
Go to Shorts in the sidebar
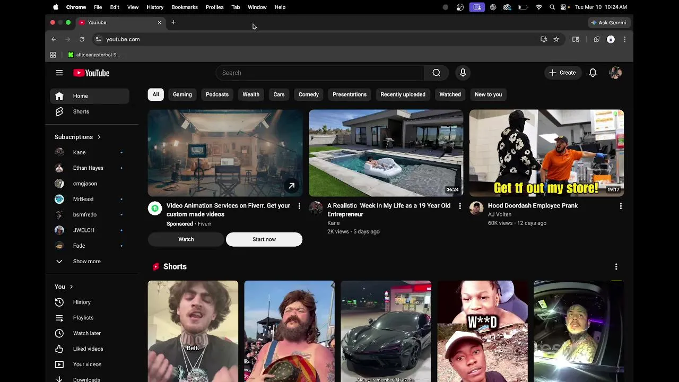90,111
